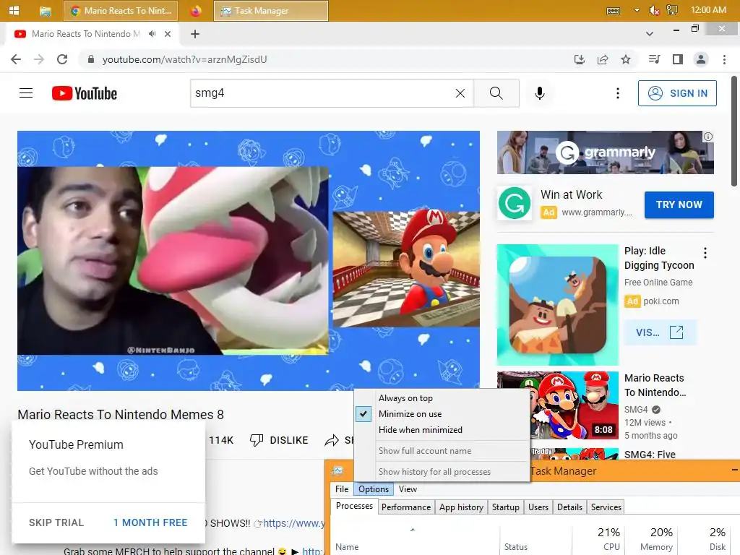
Task: Open ad info icon on Grammarly banner
Action: pyautogui.click(x=708, y=137)
